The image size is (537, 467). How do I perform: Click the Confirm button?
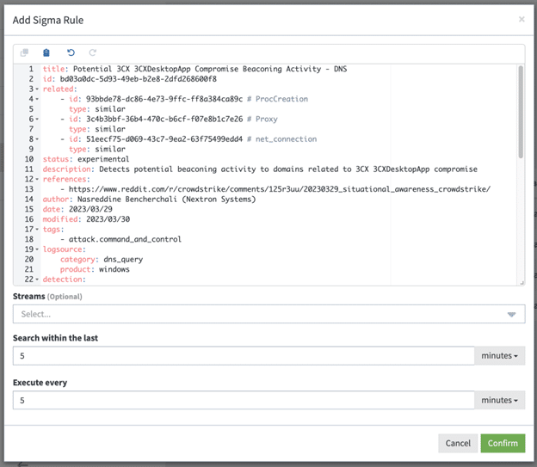503,443
